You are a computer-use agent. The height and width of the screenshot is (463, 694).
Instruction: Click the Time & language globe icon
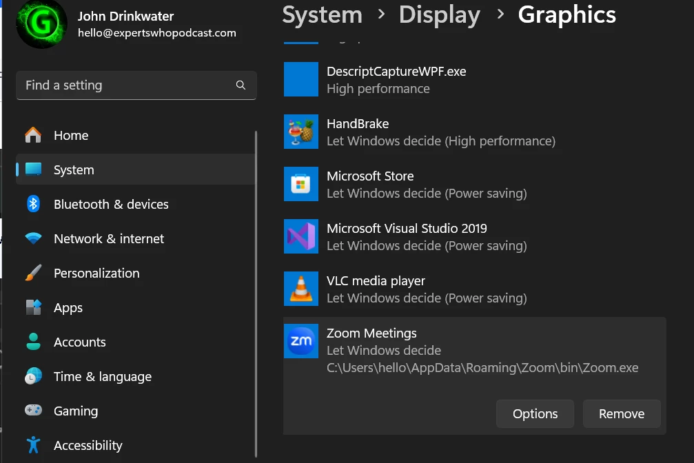pos(33,376)
